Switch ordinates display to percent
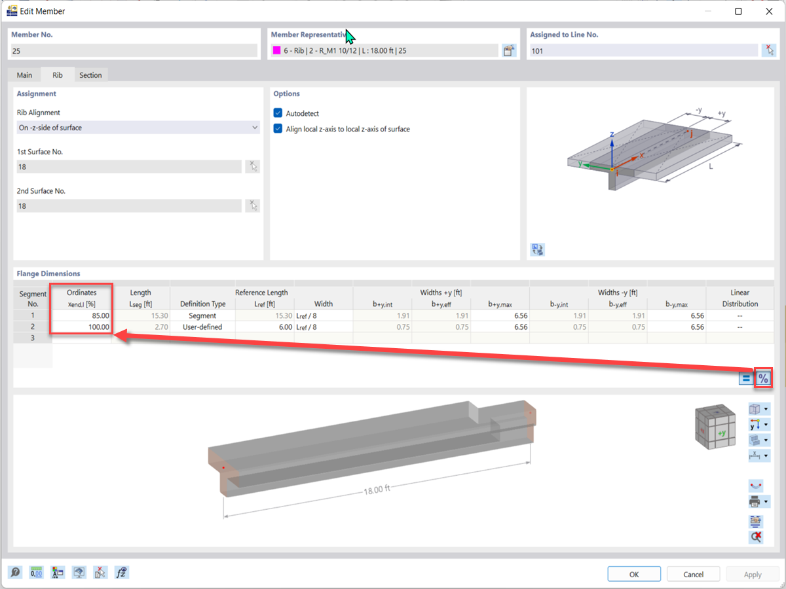The height and width of the screenshot is (589, 786). click(x=762, y=378)
